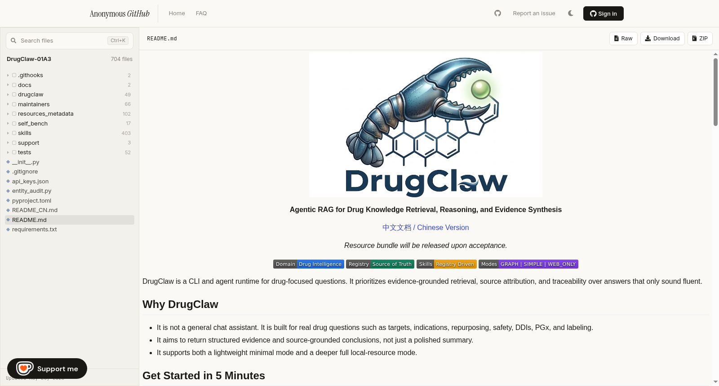Go to Anonymous GitHub logo homepage
This screenshot has height=386, width=719.
point(120,13)
